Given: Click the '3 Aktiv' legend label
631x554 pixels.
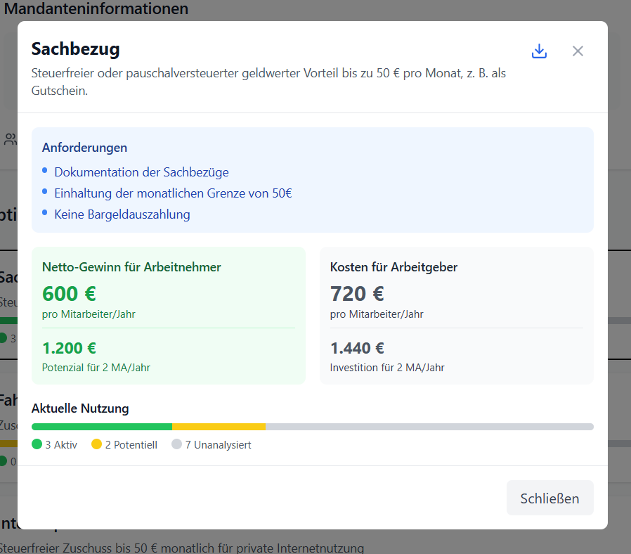Looking at the screenshot, I should [x=61, y=445].
